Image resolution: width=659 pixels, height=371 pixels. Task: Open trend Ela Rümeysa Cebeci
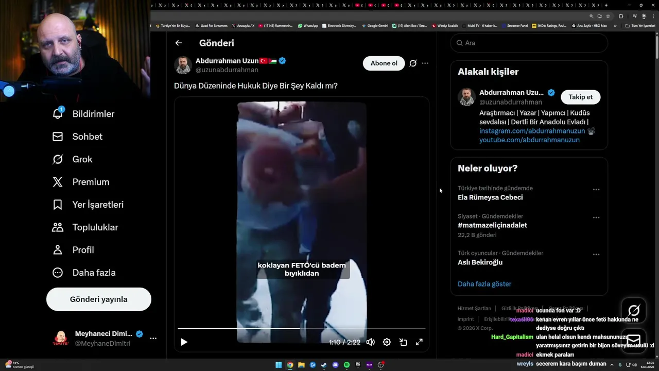click(490, 197)
